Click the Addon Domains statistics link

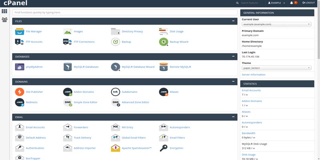(252, 101)
